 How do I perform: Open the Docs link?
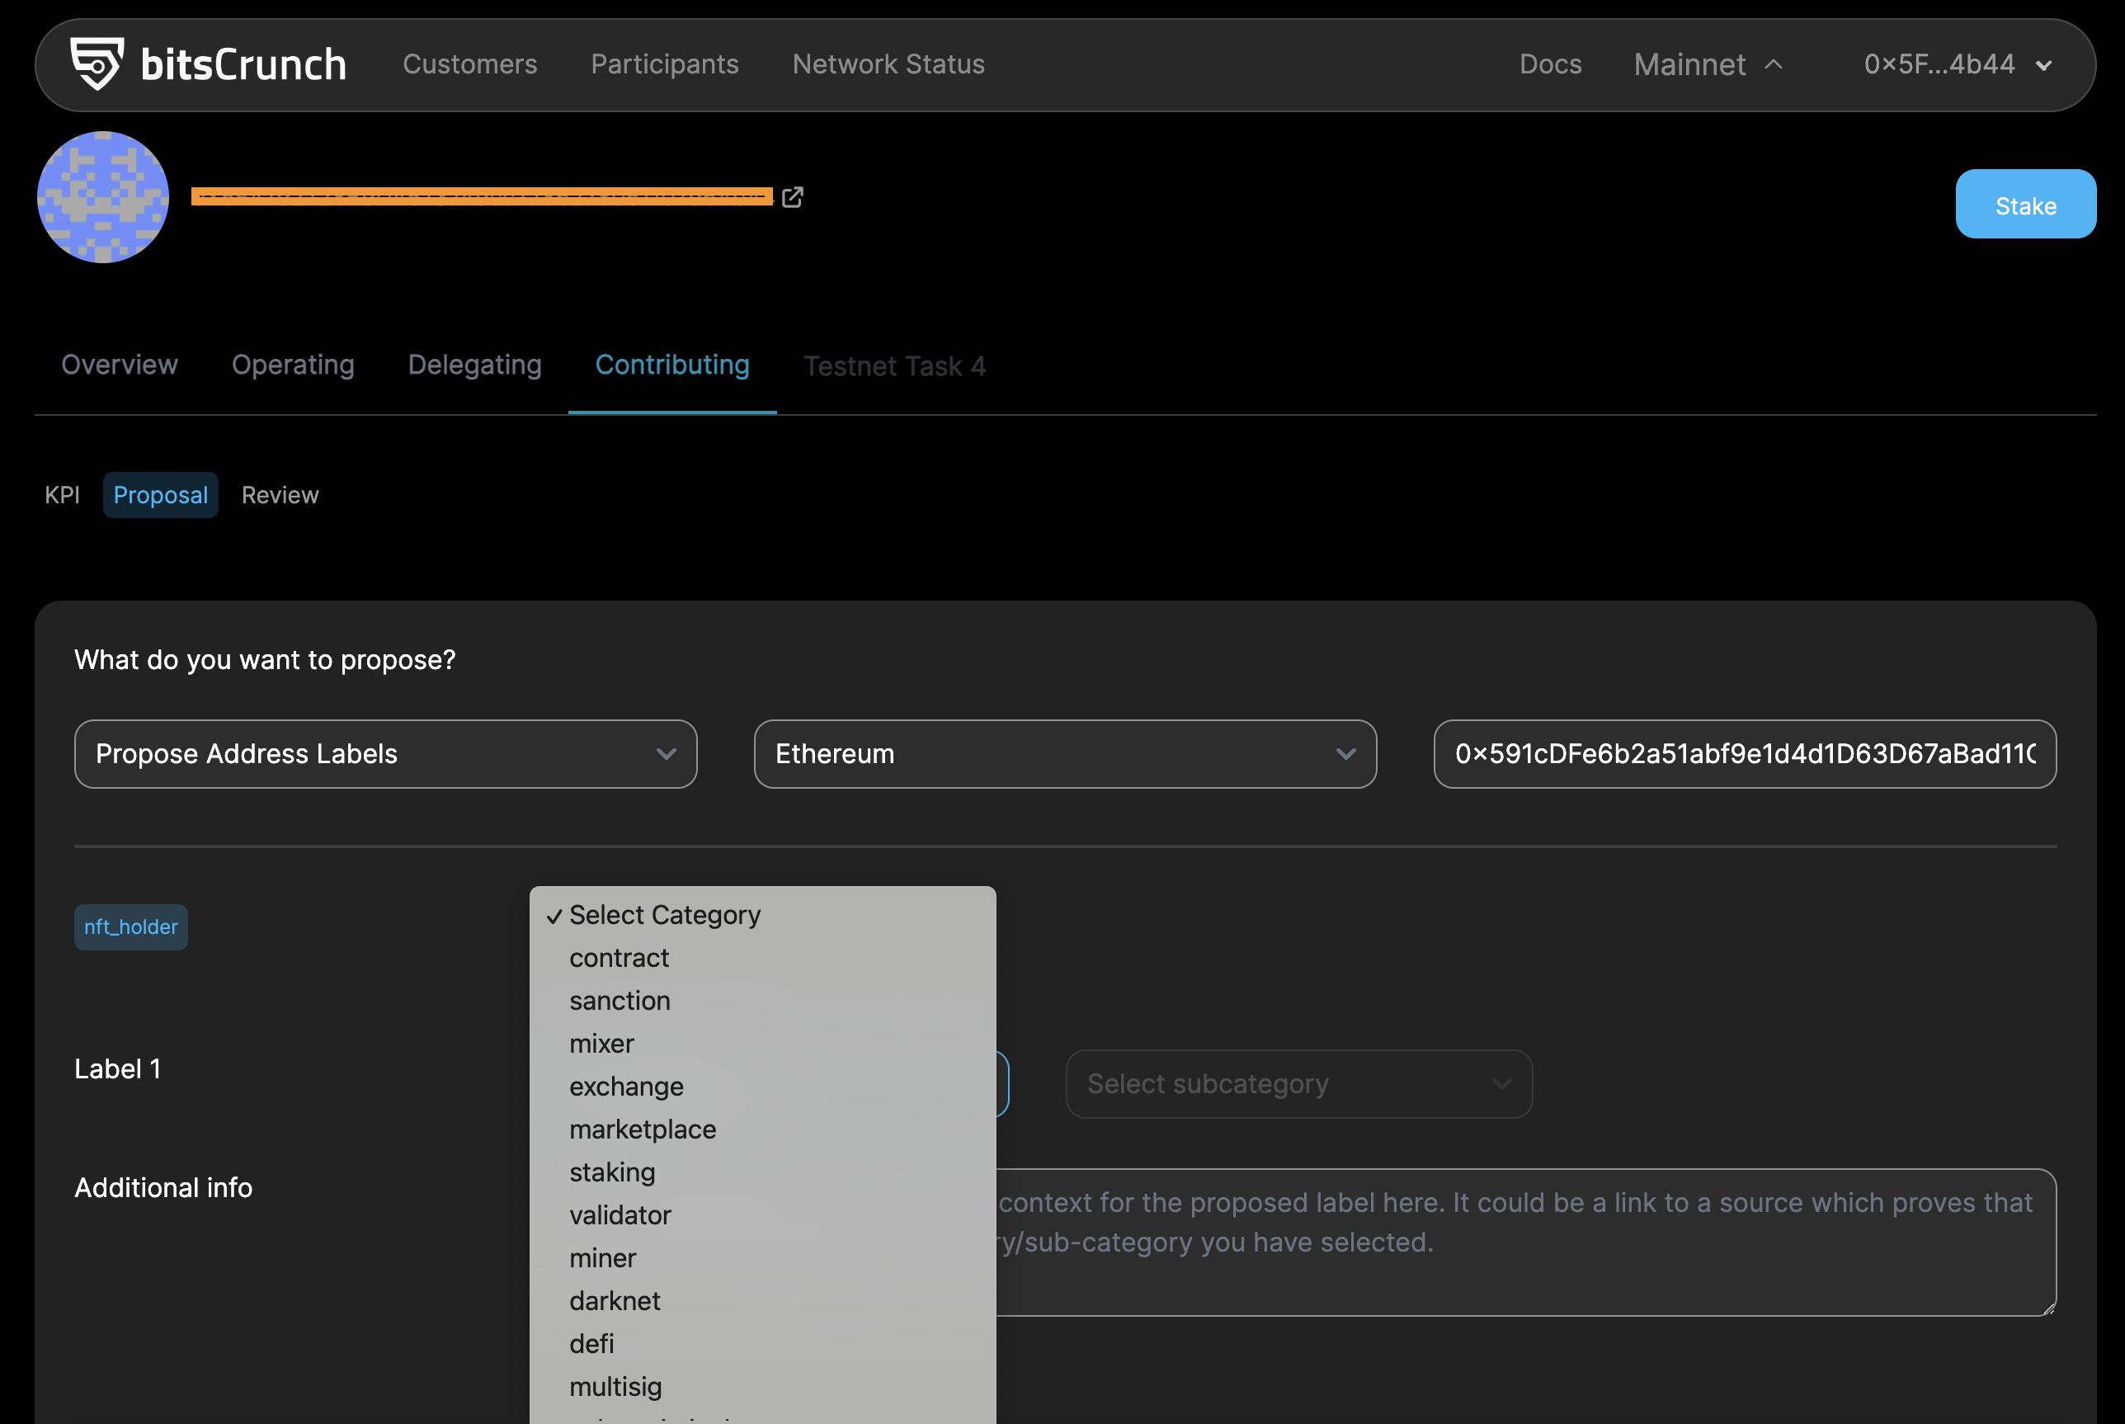[1550, 64]
